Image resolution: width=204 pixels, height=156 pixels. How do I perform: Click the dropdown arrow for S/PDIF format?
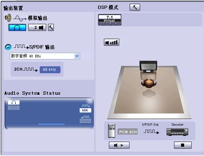click(77, 56)
